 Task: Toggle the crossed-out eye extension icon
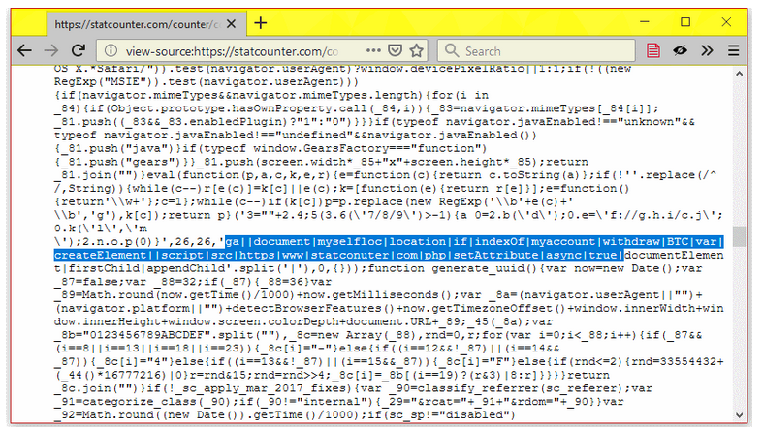coord(680,50)
